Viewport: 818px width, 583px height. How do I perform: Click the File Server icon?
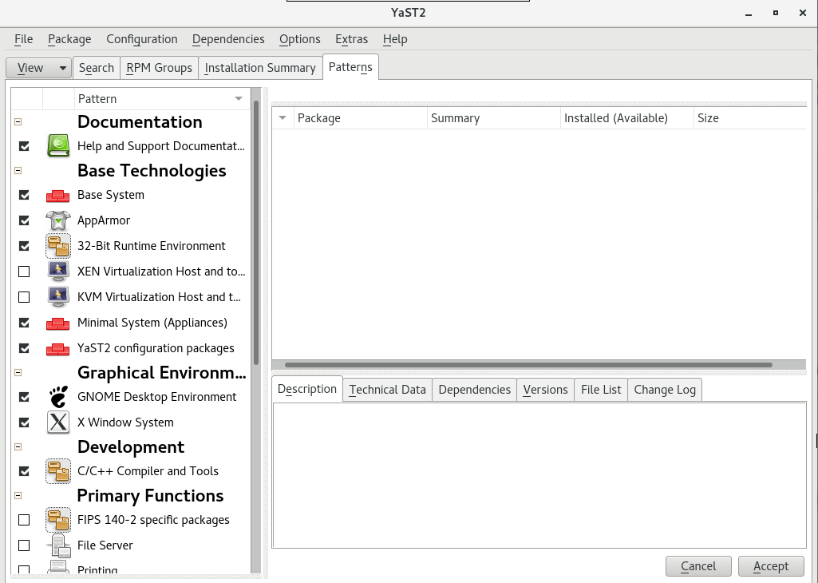tap(58, 545)
